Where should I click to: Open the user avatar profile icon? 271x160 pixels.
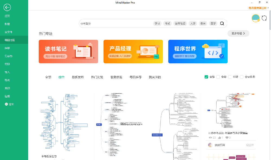[x=256, y=18]
